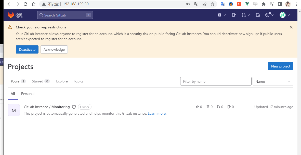
Task: Bookmark this page with the star icon
Action: pyautogui.click(x=213, y=4)
